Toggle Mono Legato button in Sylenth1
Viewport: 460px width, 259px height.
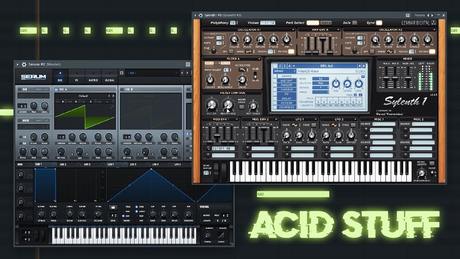point(432,163)
